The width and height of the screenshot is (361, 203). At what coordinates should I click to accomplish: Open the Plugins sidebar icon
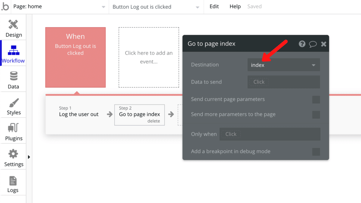[x=13, y=128]
